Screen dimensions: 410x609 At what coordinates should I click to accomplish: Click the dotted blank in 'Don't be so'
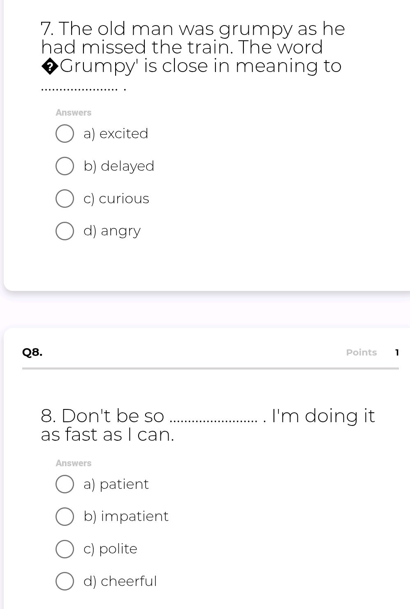(214, 421)
